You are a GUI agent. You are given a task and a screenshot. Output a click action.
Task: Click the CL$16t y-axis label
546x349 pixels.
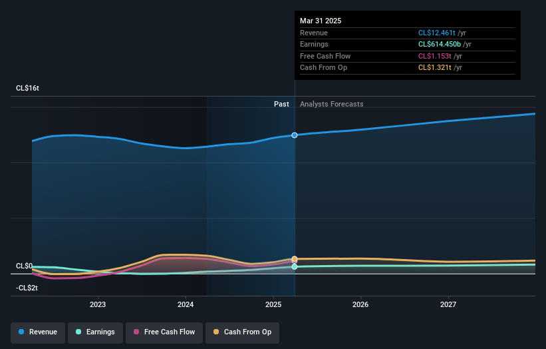click(27, 88)
